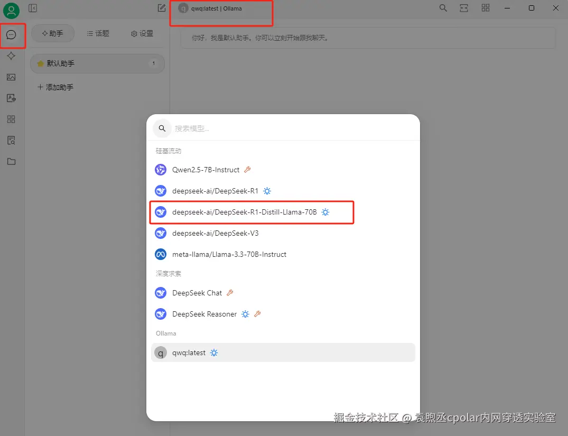Select meta-llama/Llama-3.3-70B-Instruct model
The width and height of the screenshot is (568, 436).
click(283, 254)
